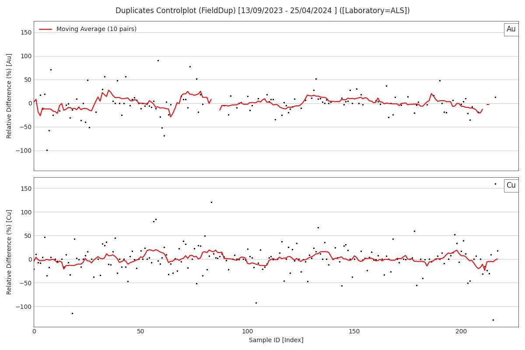
Task: Click the highest Cu data point near 160%
Action: (495, 184)
